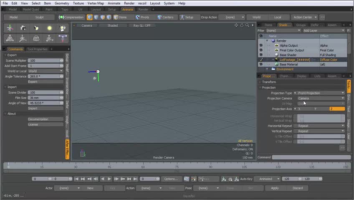This screenshot has height=200, width=354.
Task: Toggle the Compensation button
Action: (x=71, y=17)
